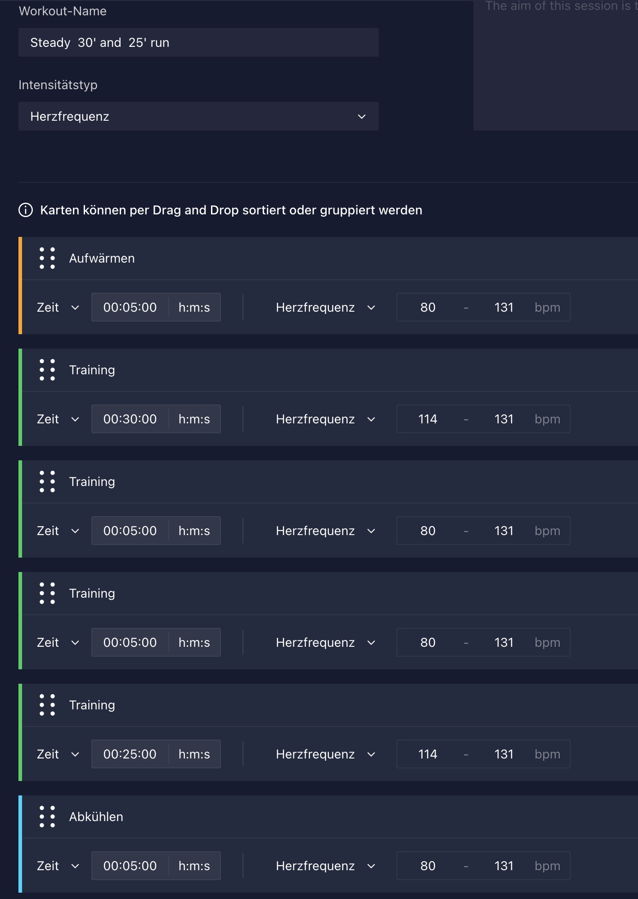Open the Herzfrequenz dropdown in the 30-minute Training card

[325, 419]
